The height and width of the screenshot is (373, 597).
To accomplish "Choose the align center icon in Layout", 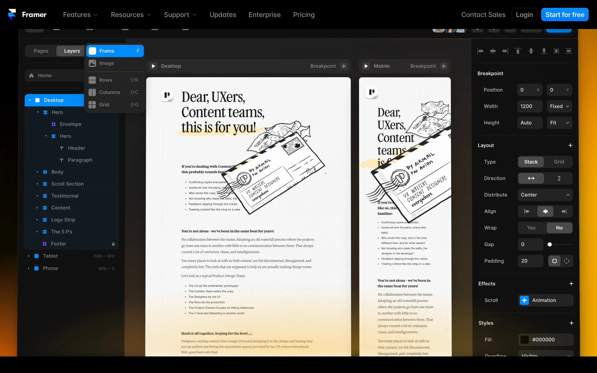I will tap(545, 211).
